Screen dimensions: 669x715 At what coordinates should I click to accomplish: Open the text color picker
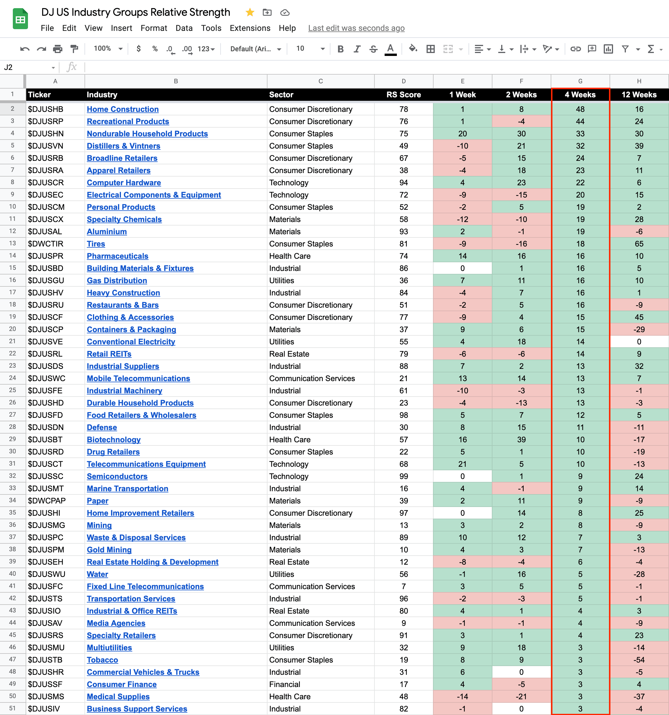390,49
